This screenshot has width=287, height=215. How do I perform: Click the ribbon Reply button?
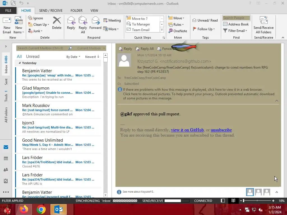tap(71, 23)
